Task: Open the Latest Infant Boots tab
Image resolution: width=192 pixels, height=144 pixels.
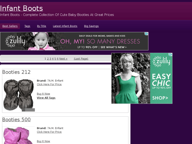Action: (65, 26)
